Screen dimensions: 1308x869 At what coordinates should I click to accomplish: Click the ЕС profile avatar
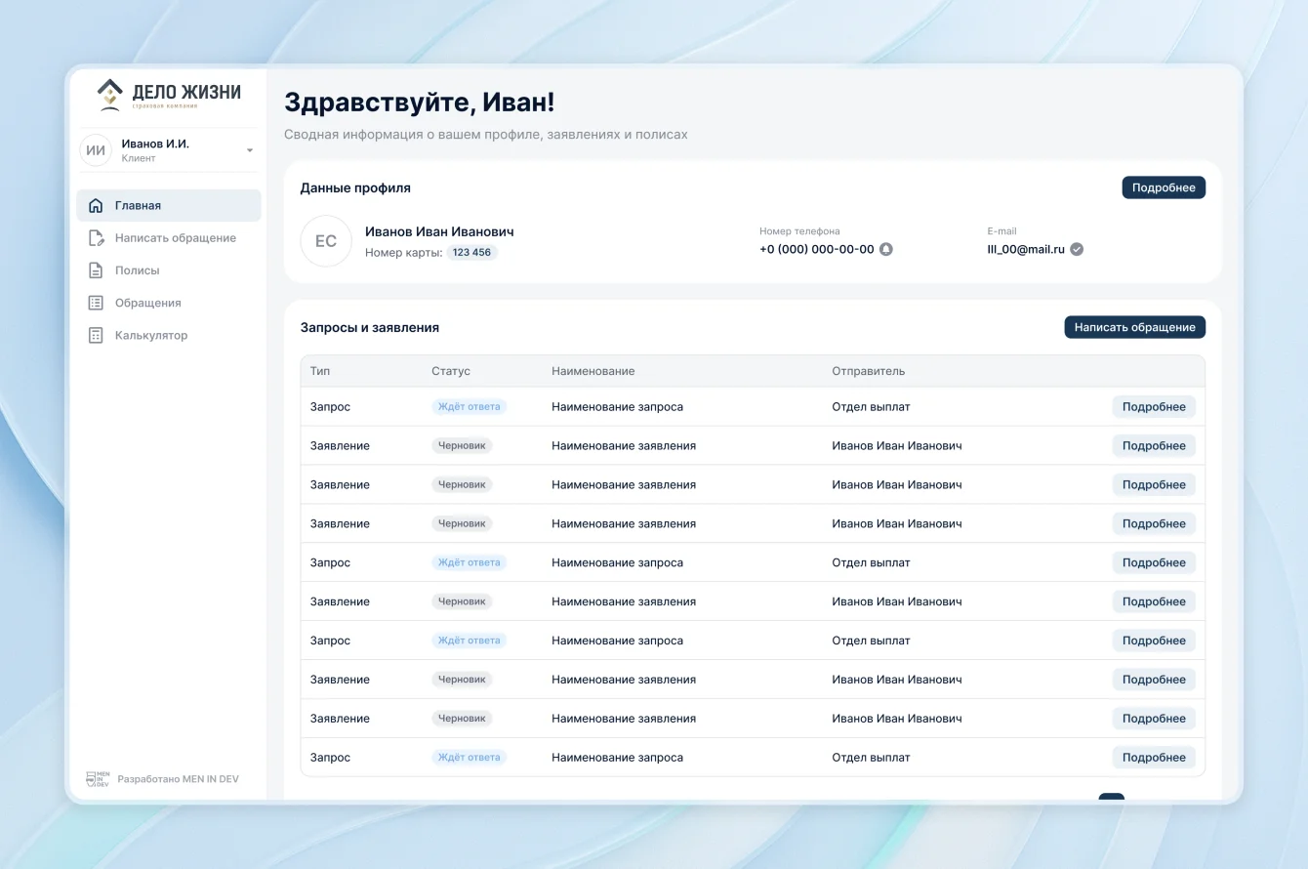click(x=326, y=241)
